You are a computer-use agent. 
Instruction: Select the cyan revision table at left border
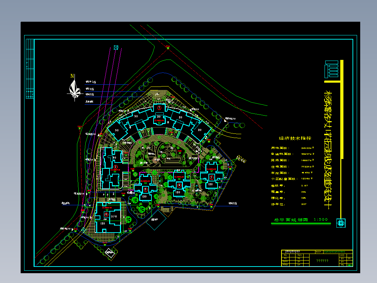[30, 69]
